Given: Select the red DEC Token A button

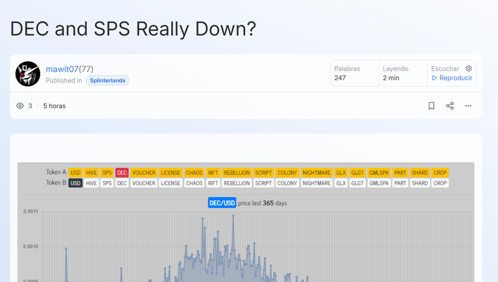Looking at the screenshot, I should (122, 172).
